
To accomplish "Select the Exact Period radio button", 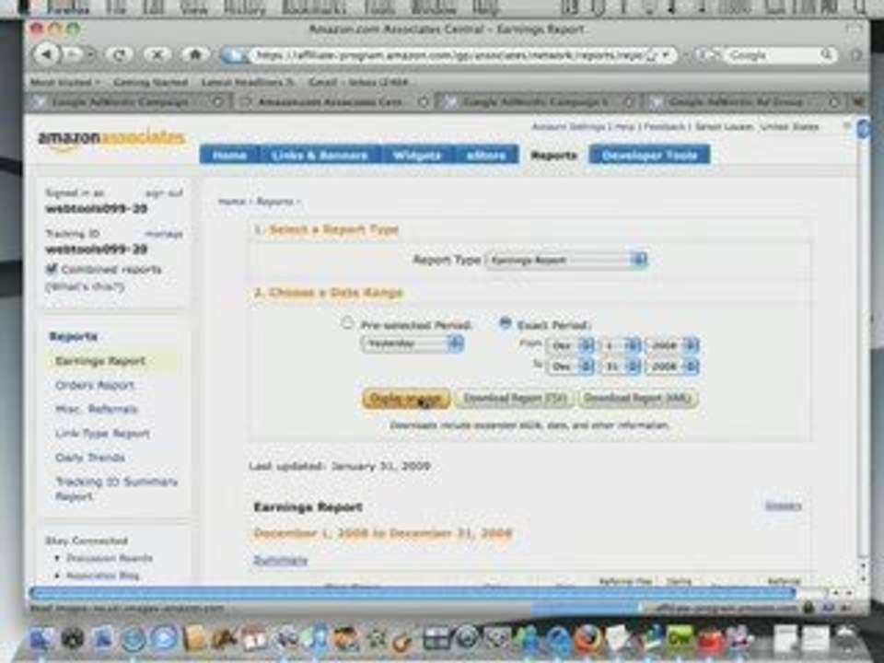I will [506, 323].
